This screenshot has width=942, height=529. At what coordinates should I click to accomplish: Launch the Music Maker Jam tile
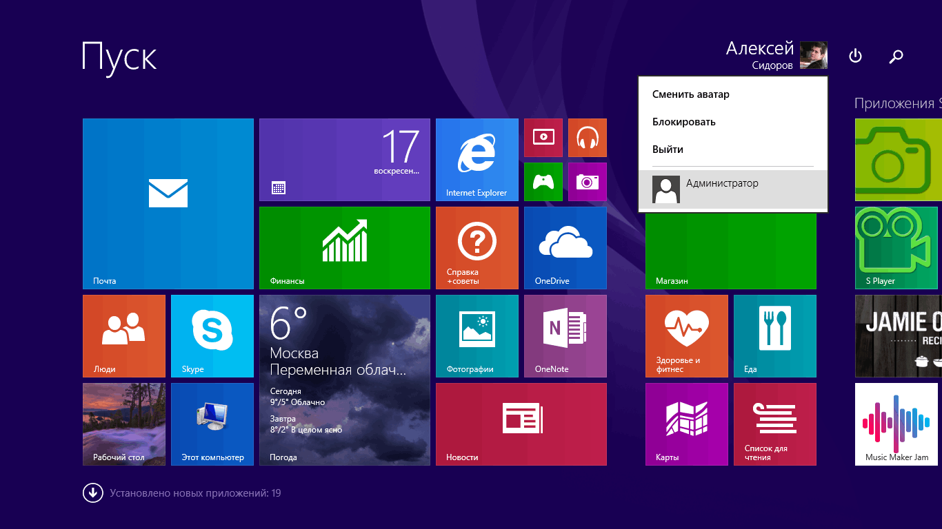coord(896,424)
